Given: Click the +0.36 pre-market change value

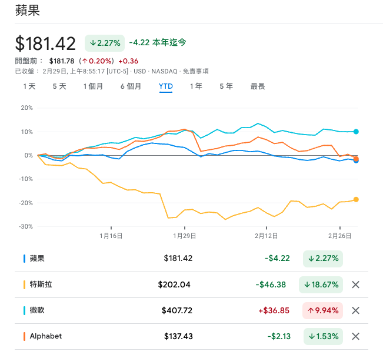Looking at the screenshot, I should click(x=128, y=61).
